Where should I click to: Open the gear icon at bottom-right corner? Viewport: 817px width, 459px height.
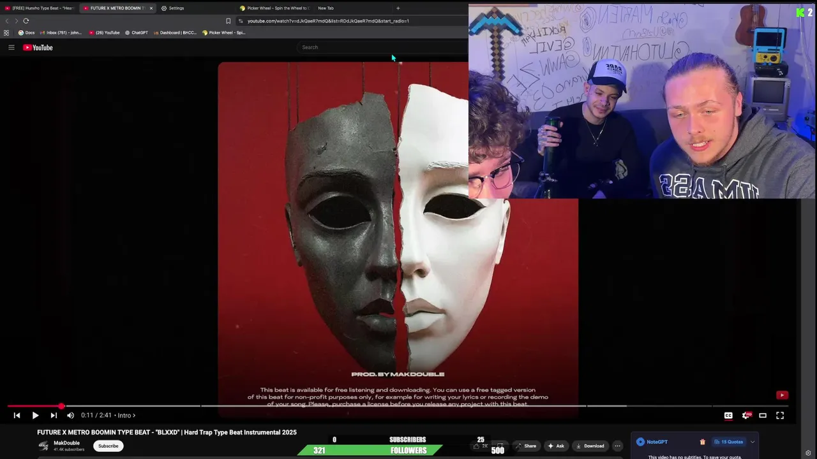pyautogui.click(x=808, y=453)
